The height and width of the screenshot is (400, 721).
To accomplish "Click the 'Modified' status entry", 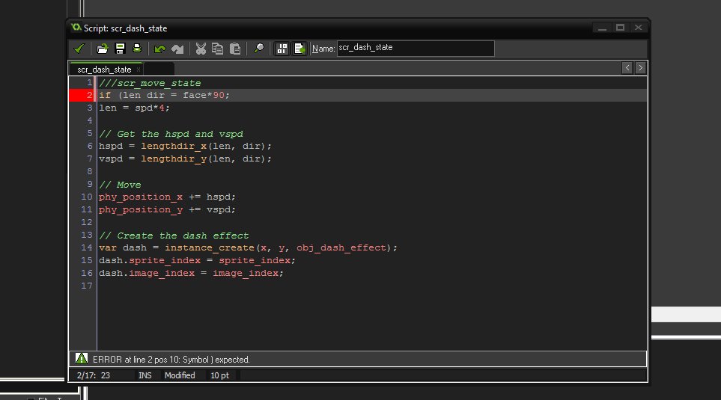I will click(180, 375).
